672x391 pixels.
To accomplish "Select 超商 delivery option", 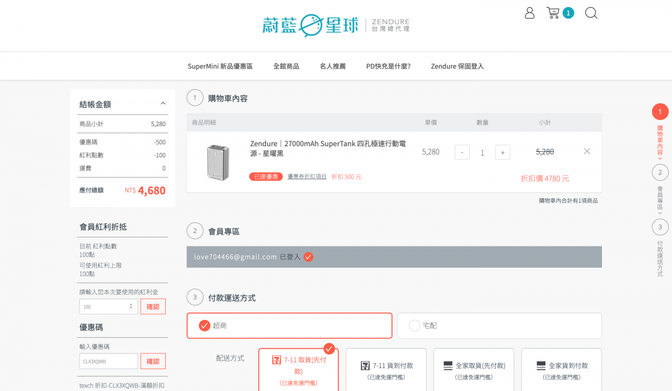I will 289,325.
